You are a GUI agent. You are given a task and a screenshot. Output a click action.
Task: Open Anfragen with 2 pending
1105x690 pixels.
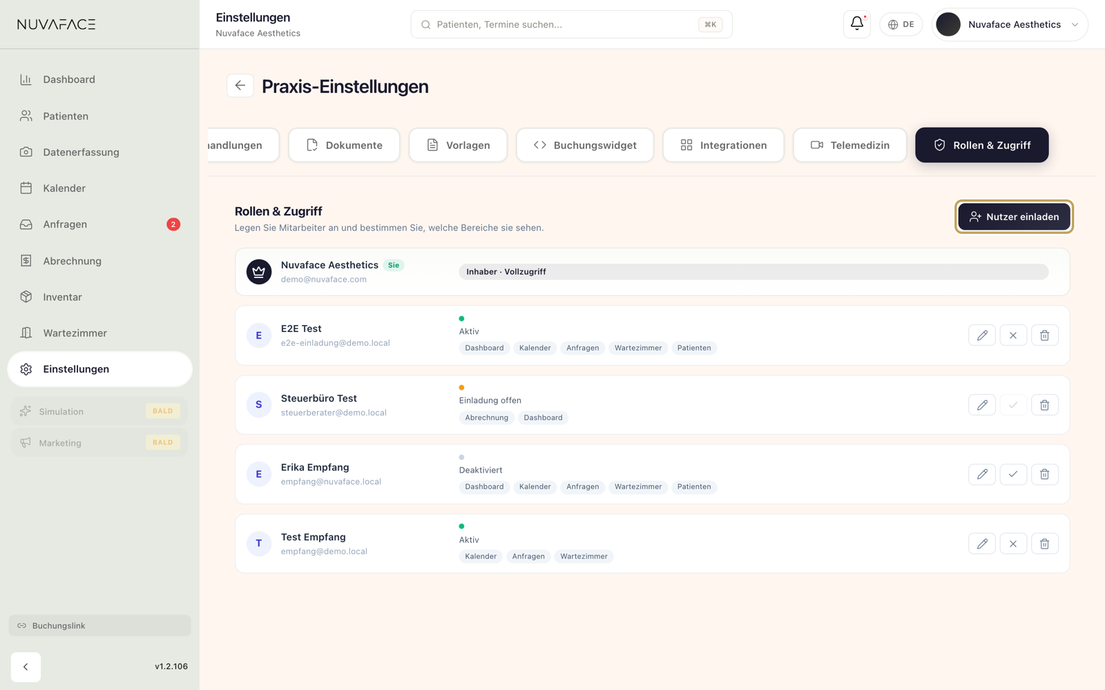99,224
